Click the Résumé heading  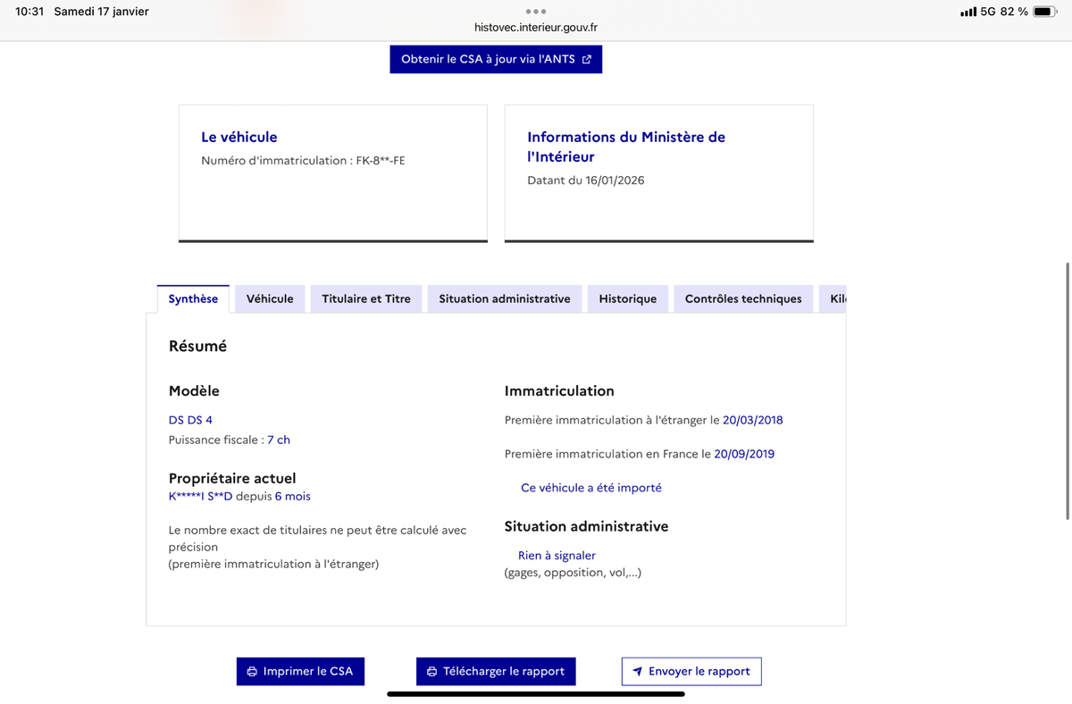click(x=197, y=346)
